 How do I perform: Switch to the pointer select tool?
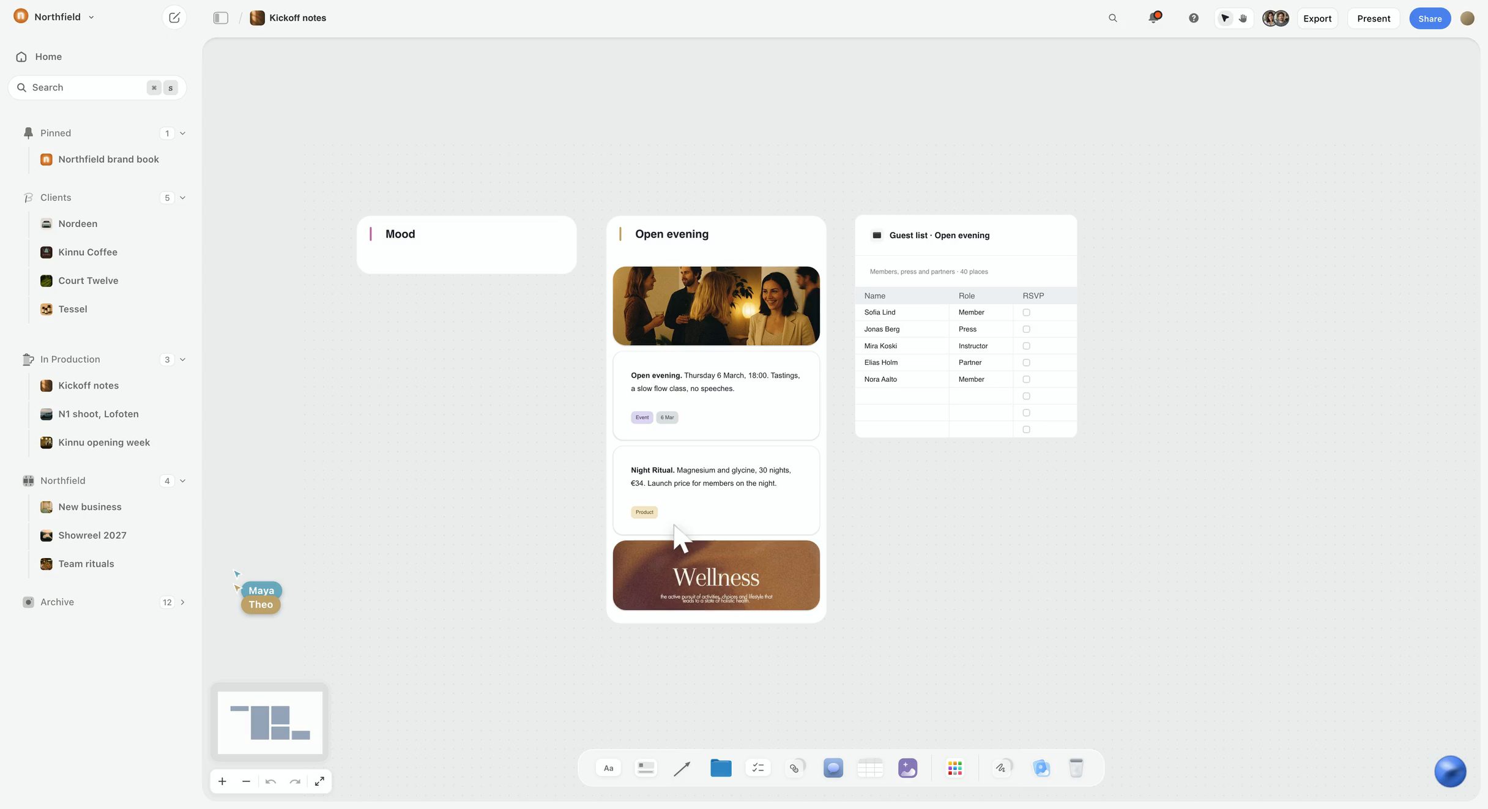point(1225,18)
